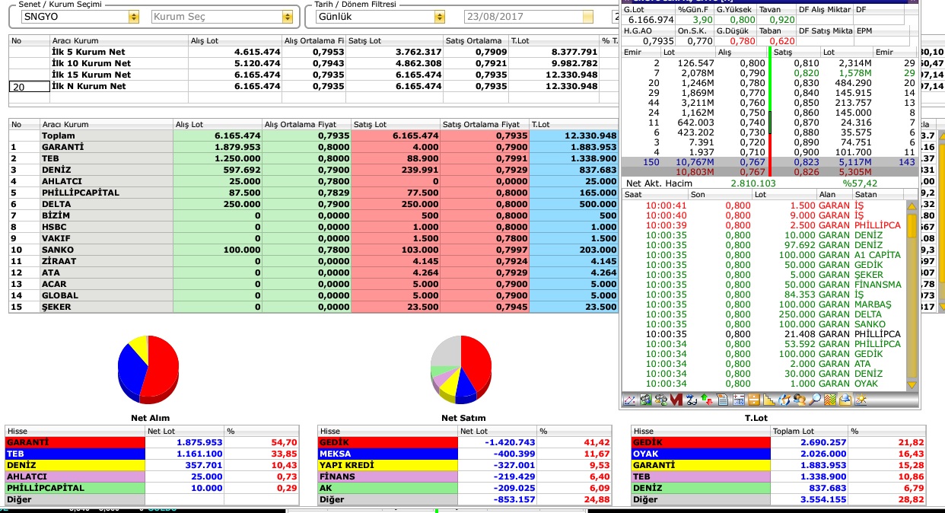Click the 3.554.155 Diğer total under T.Lot
Viewport: 945px width, 513px height.
pos(825,499)
